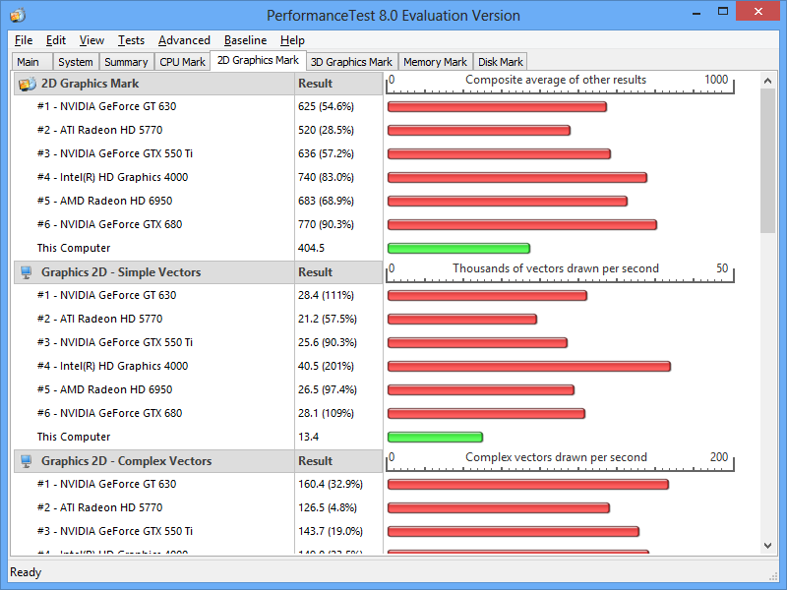Click Result column header of 2D Graphics Mark
This screenshot has height=590, width=787.
338,84
